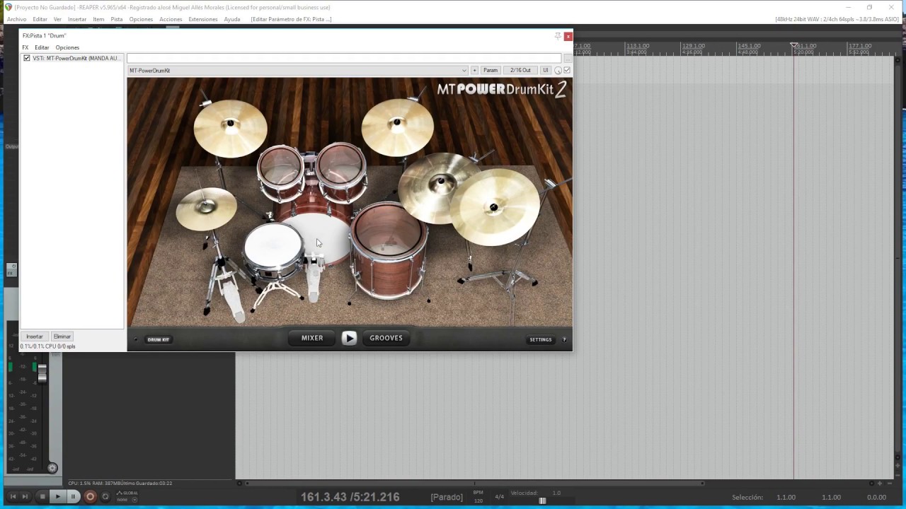Go to project end in transport
Image resolution: width=906 pixels, height=509 pixels.
[25, 496]
